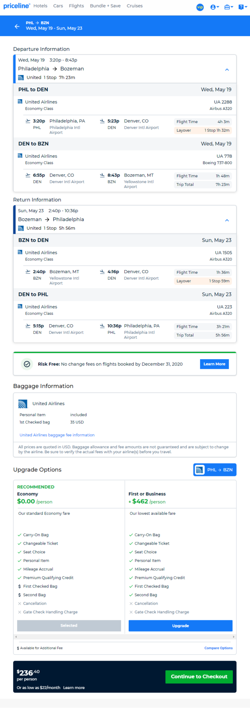250x708 pixels.
Task: Open United Airlines baggage fee information link
Action: tap(57, 435)
